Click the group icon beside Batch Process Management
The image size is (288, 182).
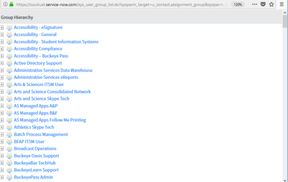tap(9, 135)
